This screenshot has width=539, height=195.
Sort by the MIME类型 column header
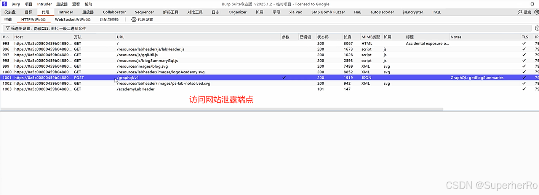click(371, 37)
